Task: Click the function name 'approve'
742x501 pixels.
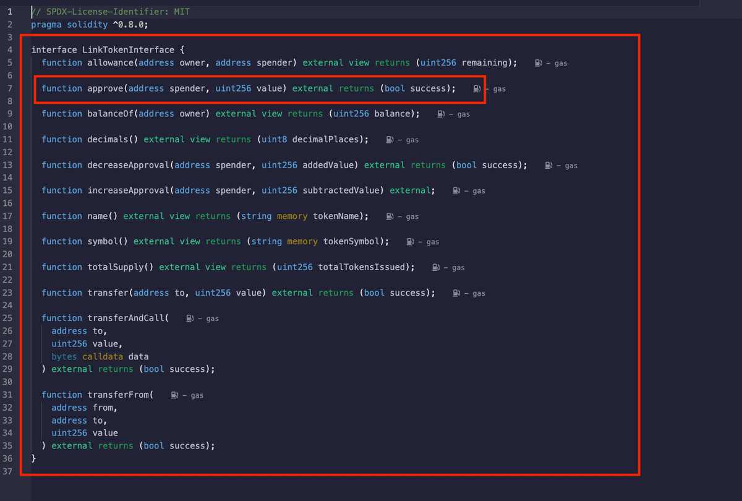Action: [x=106, y=88]
